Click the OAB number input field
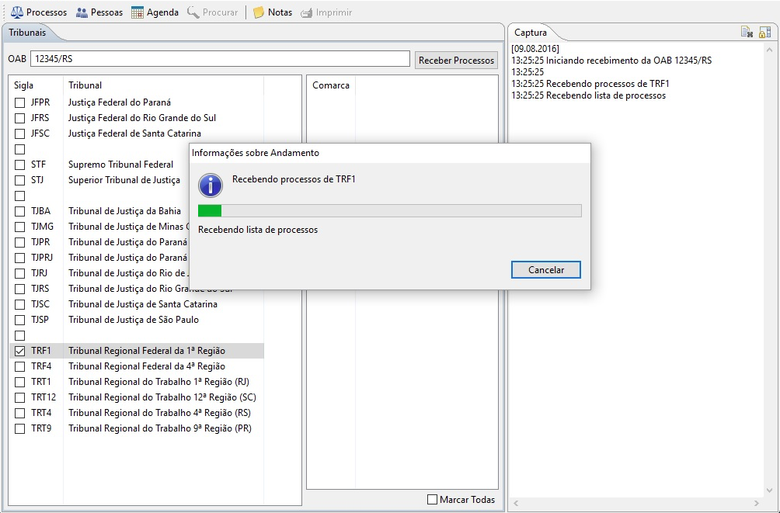Image resolution: width=780 pixels, height=513 pixels. 219,59
